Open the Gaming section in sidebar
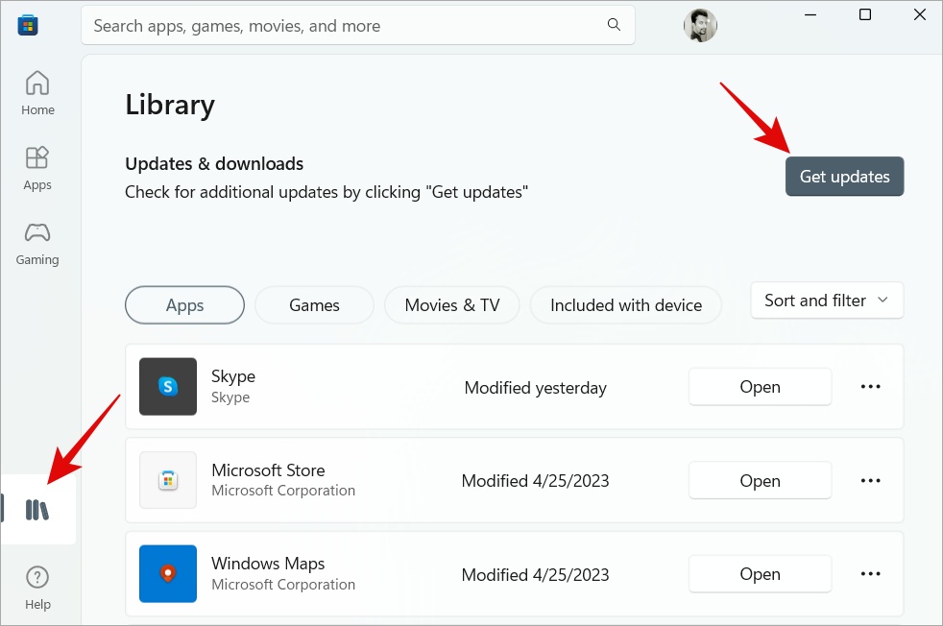943x626 pixels. 37,244
